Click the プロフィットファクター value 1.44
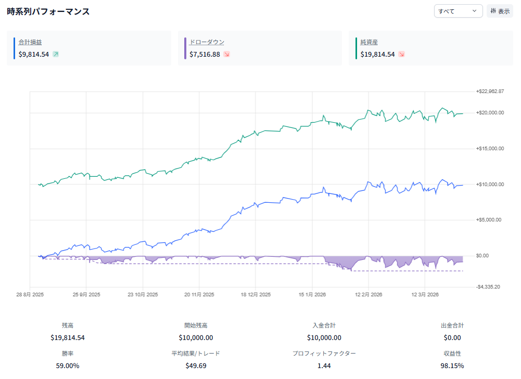This screenshot has width=521, height=379. pyautogui.click(x=324, y=365)
